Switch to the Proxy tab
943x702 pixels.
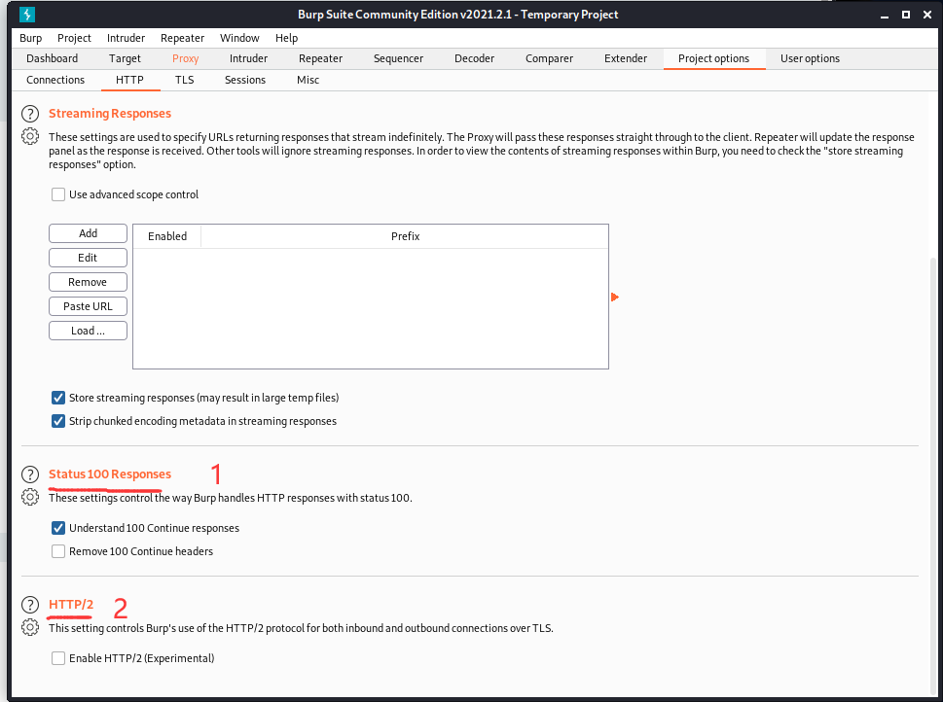point(185,58)
